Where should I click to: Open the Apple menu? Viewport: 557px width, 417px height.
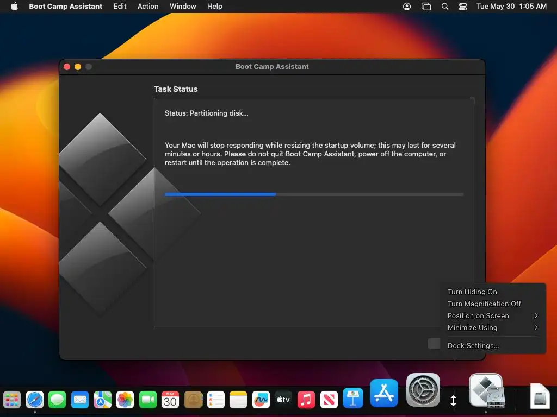(x=14, y=6)
